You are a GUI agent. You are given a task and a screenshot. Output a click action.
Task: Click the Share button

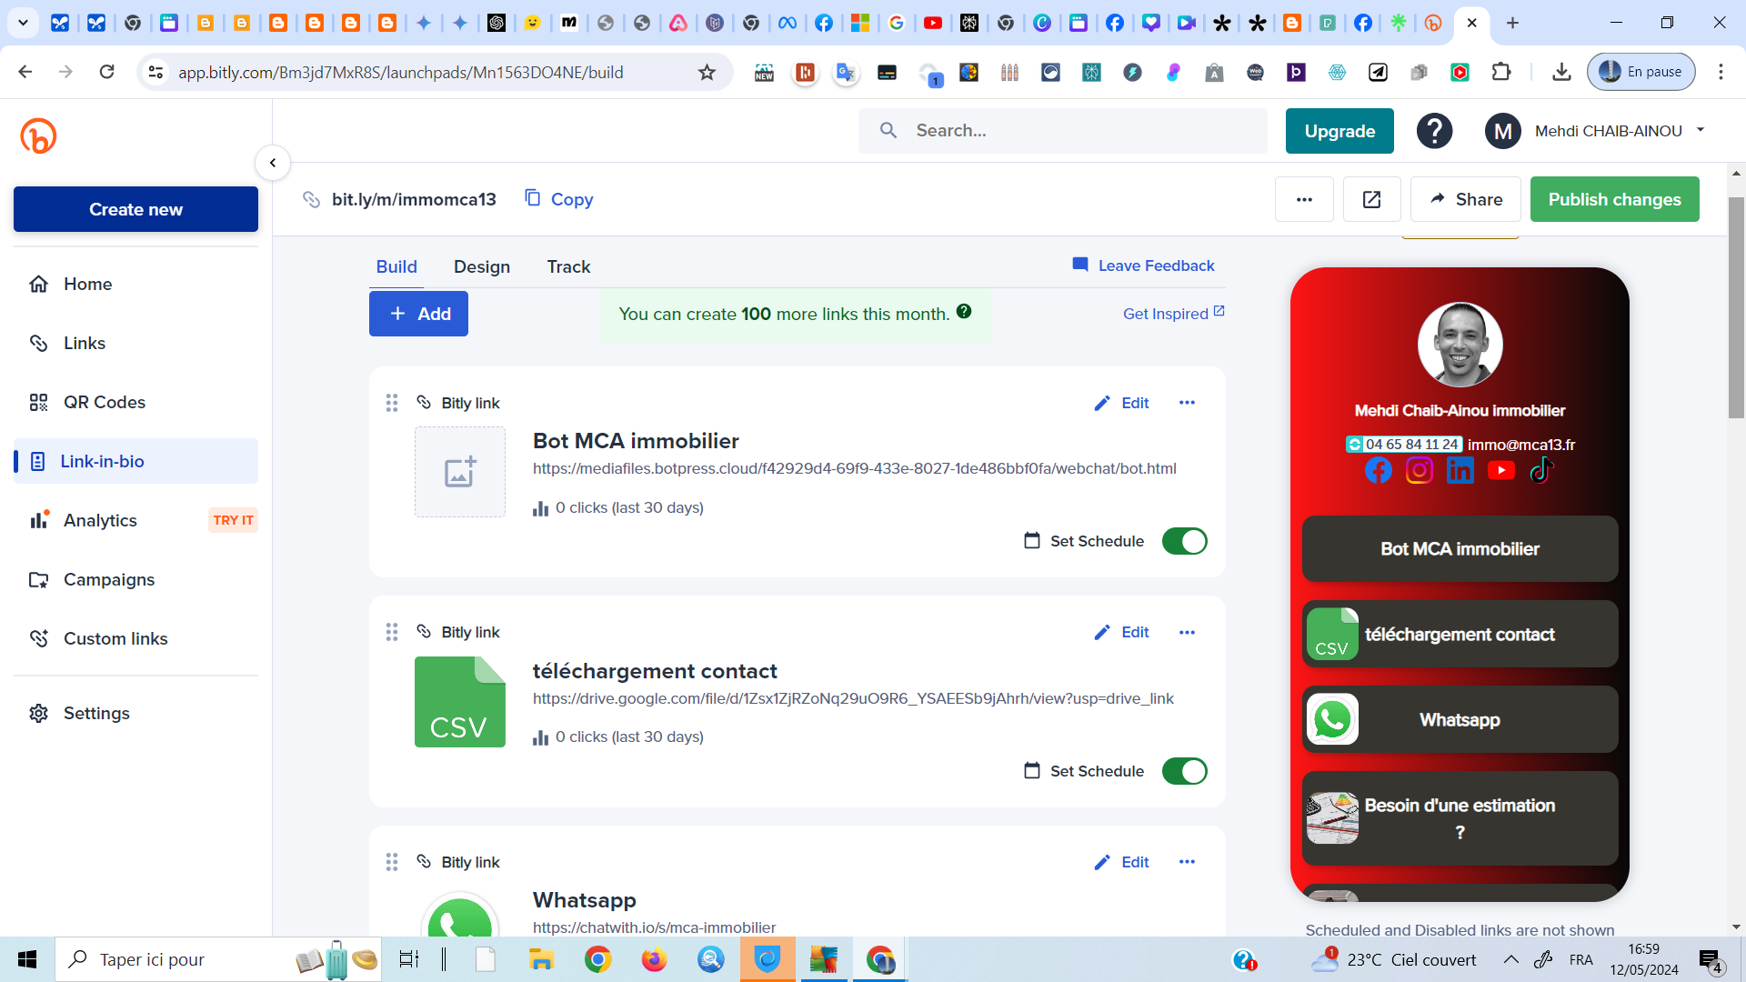click(x=1465, y=199)
